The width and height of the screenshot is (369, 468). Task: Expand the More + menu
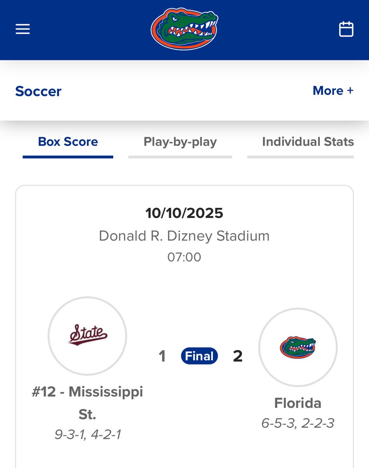pos(333,90)
